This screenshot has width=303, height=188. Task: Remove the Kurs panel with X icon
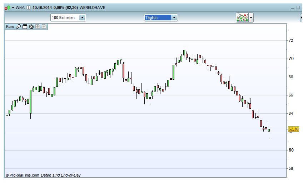[31, 27]
